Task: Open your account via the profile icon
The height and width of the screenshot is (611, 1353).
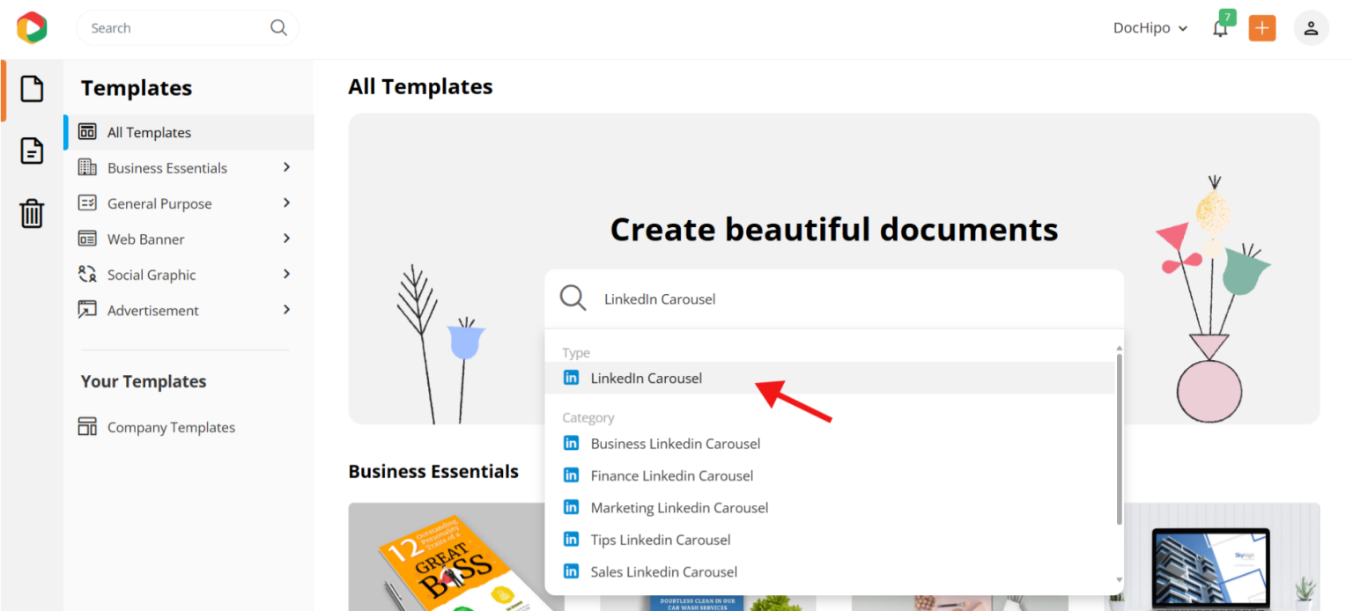Action: pyautogui.click(x=1311, y=27)
